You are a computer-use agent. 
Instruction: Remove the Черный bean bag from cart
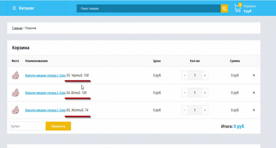pyautogui.click(x=254, y=75)
